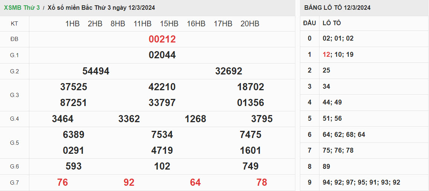Click the BẢNG LÔ TÔ 12/3/2024 heading
The width and height of the screenshot is (429, 191).
tap(337, 8)
